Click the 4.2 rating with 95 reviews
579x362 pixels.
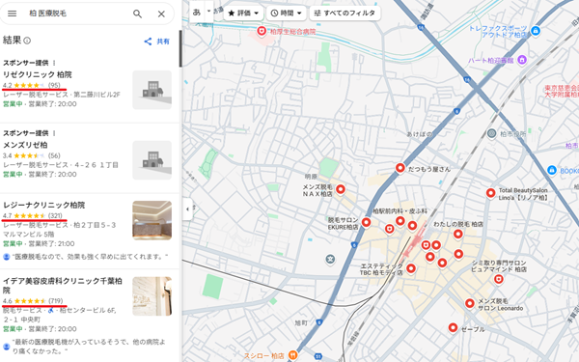point(32,85)
